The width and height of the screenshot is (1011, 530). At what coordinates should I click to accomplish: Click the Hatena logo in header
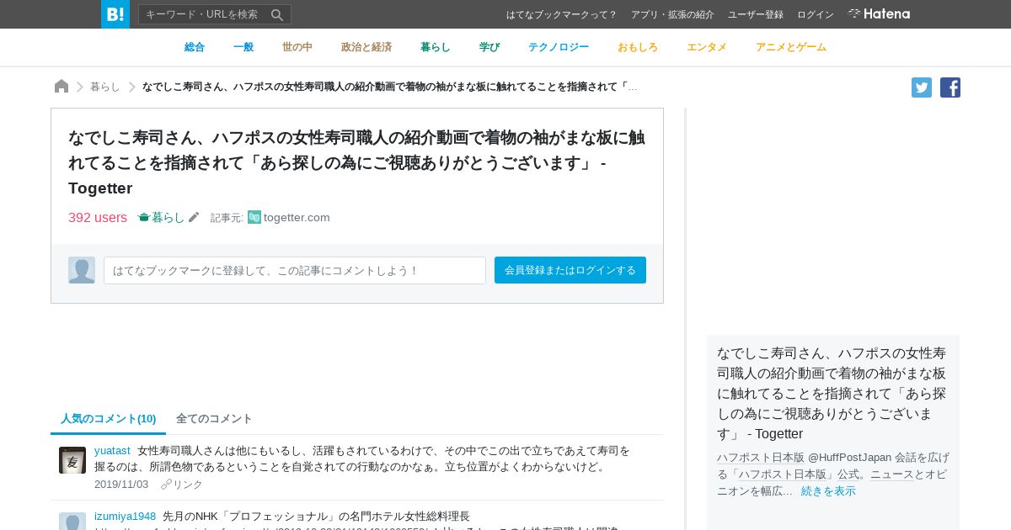click(x=879, y=14)
